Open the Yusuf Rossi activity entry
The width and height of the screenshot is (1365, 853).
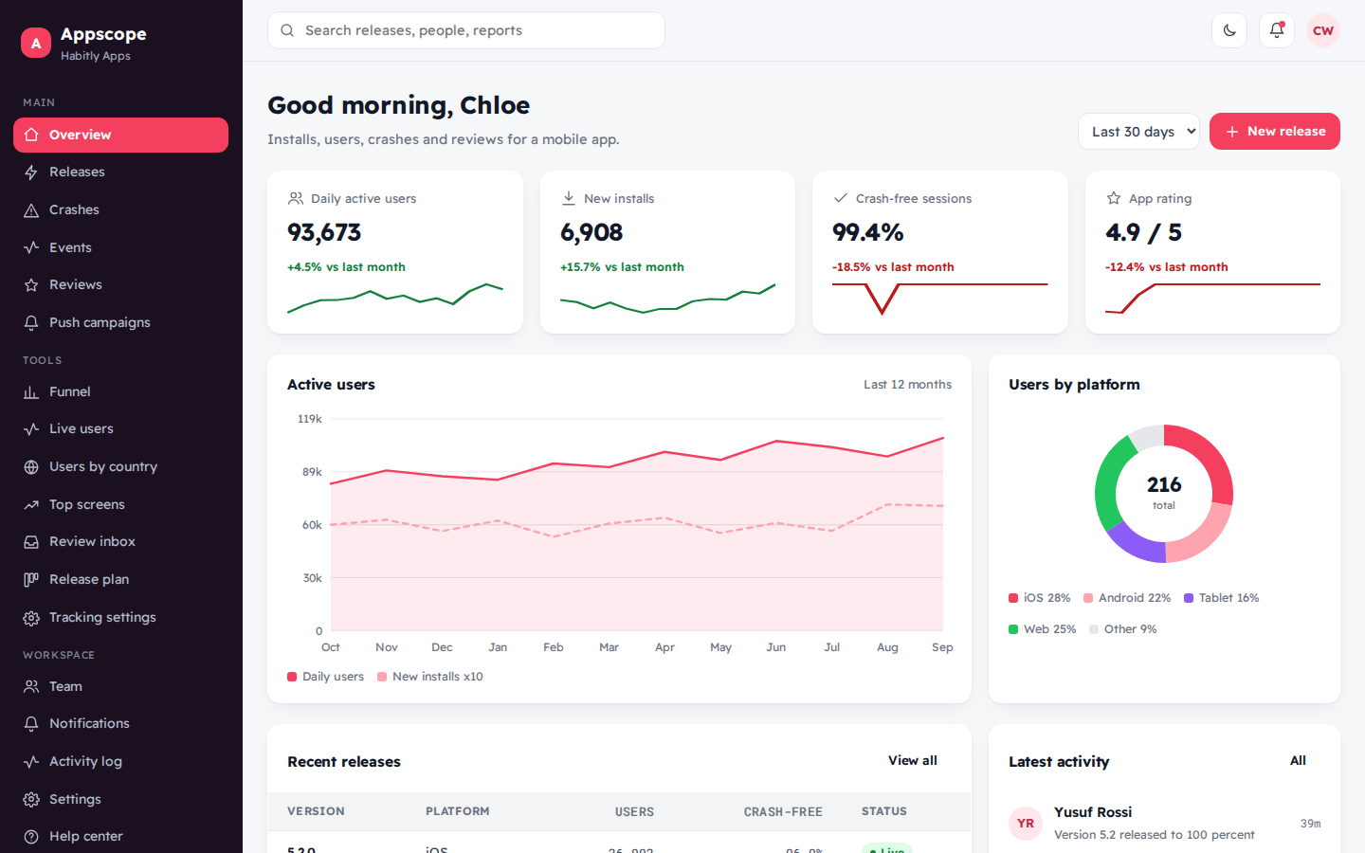[1164, 824]
